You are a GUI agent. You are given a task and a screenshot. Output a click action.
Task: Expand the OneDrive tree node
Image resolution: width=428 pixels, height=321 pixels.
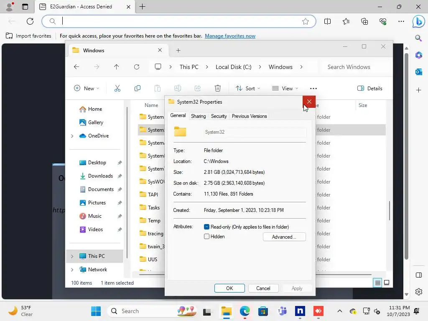pos(72,136)
